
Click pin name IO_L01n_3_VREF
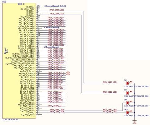(x=28, y=9)
